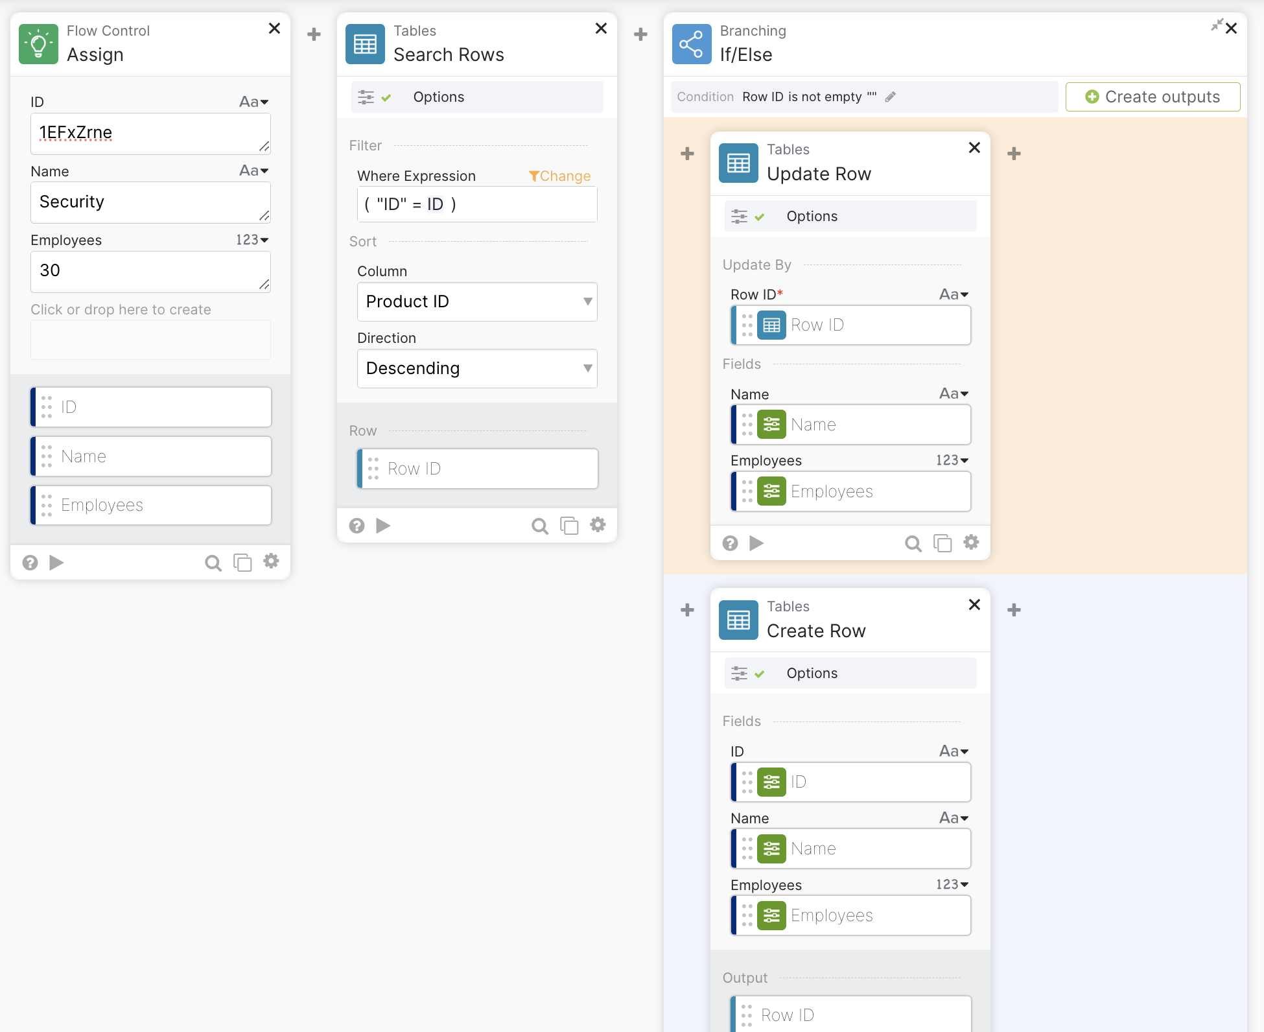Toggle Options in the Update Row step

tap(850, 216)
